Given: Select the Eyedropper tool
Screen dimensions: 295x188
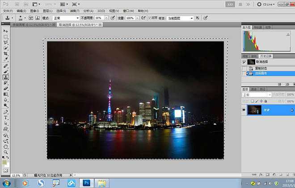Looking at the screenshot, I should (6, 60).
